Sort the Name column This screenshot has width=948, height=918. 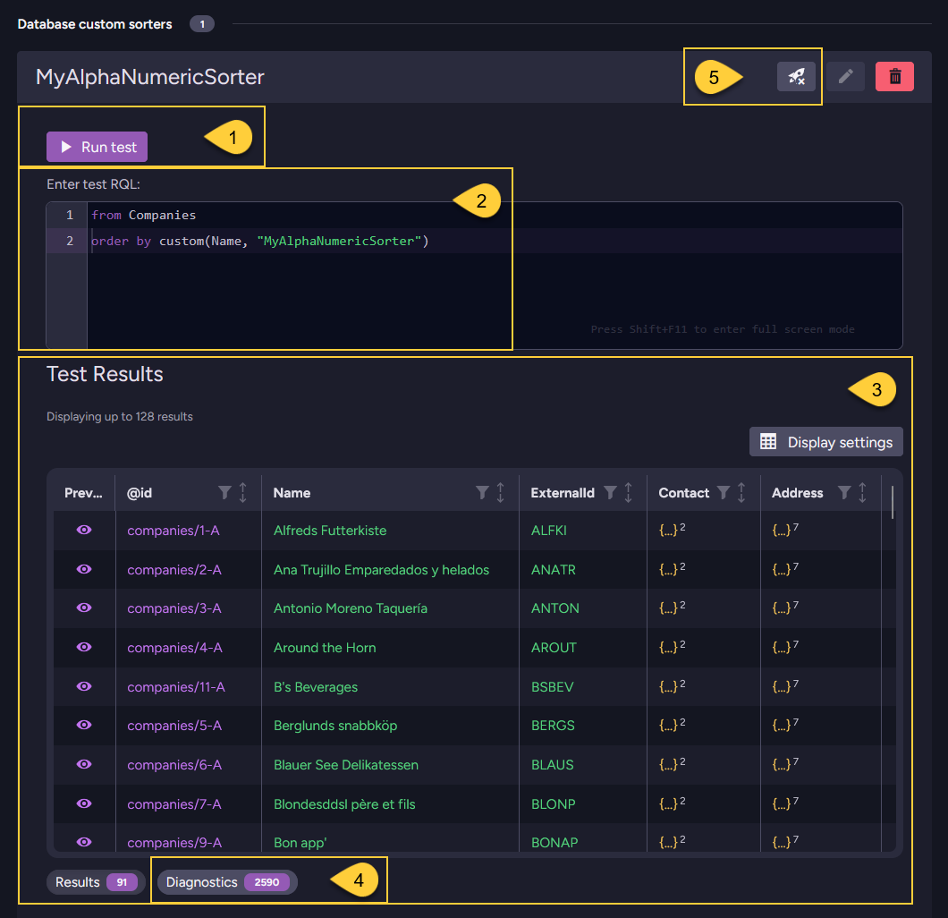tap(500, 493)
